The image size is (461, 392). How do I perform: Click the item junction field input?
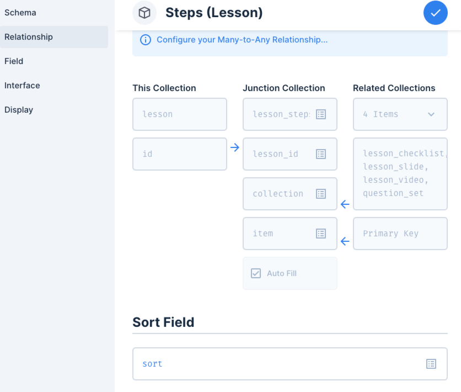(x=290, y=234)
